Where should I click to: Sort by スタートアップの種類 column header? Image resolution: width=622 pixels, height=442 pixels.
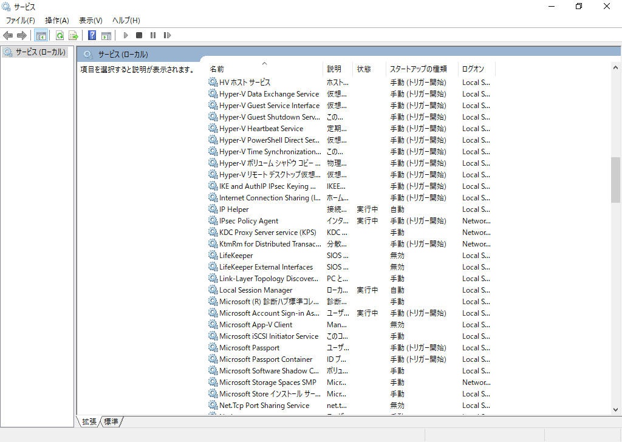tap(418, 69)
